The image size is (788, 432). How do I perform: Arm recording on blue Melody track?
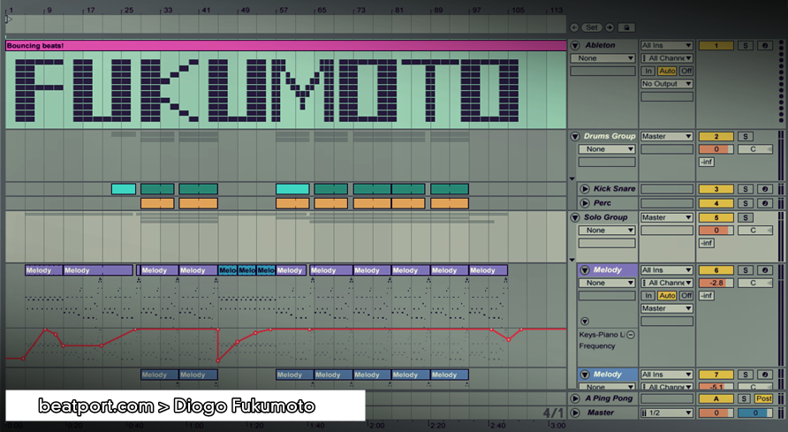[x=765, y=375]
